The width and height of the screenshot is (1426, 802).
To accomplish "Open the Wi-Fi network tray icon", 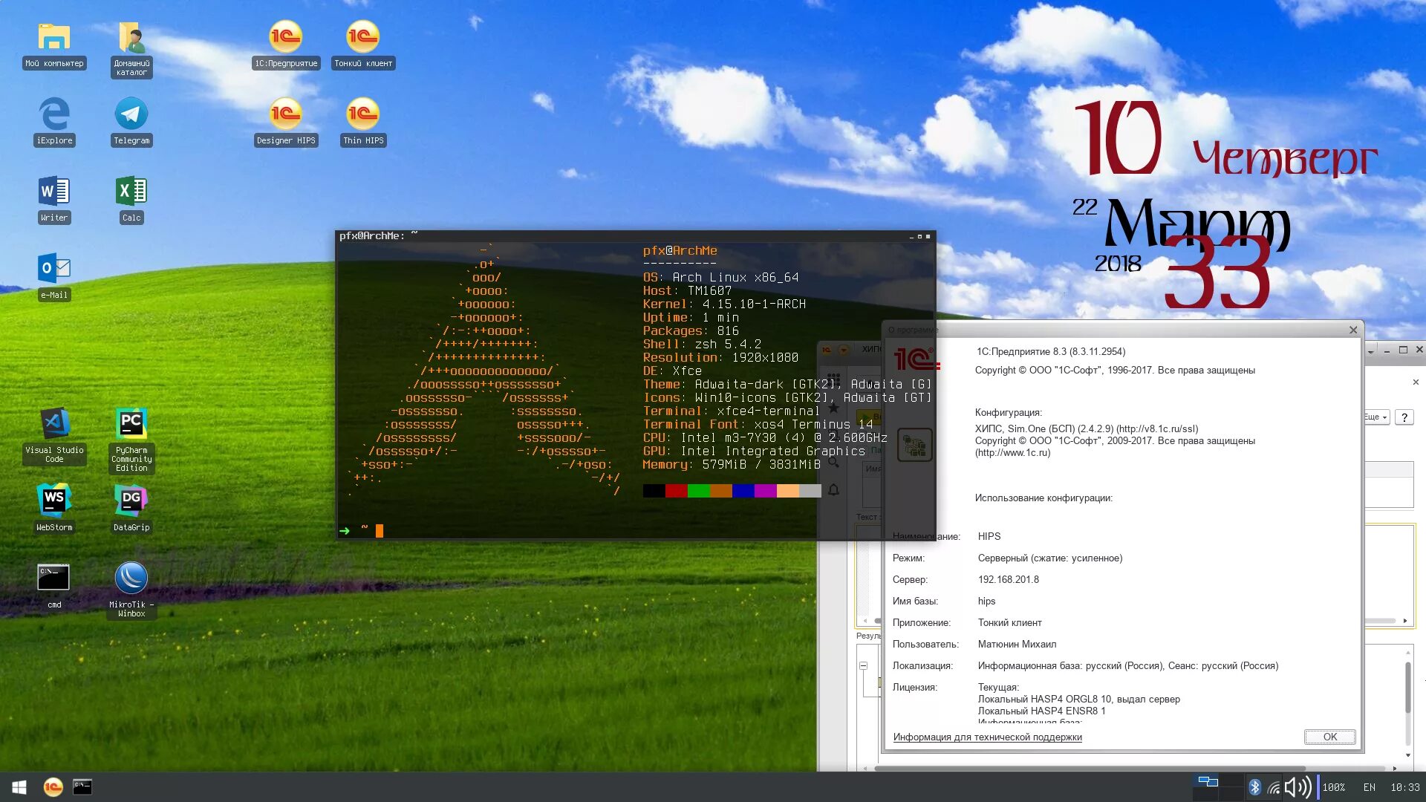I will (1274, 788).
